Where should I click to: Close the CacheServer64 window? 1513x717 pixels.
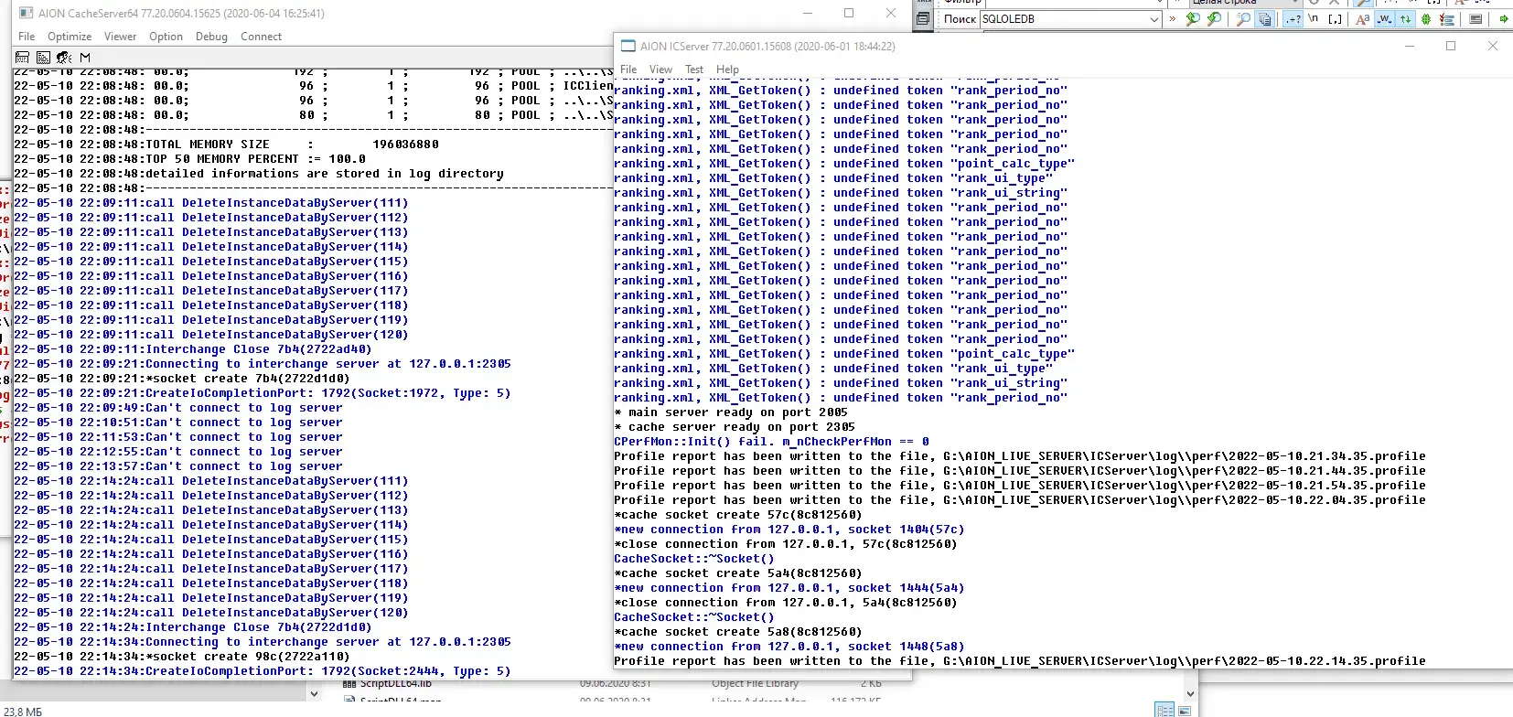[x=891, y=13]
